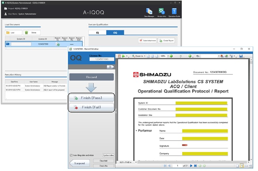Select the OQ A report will be prepared entry
This screenshot has width=258, height=171.
(x=36, y=90)
